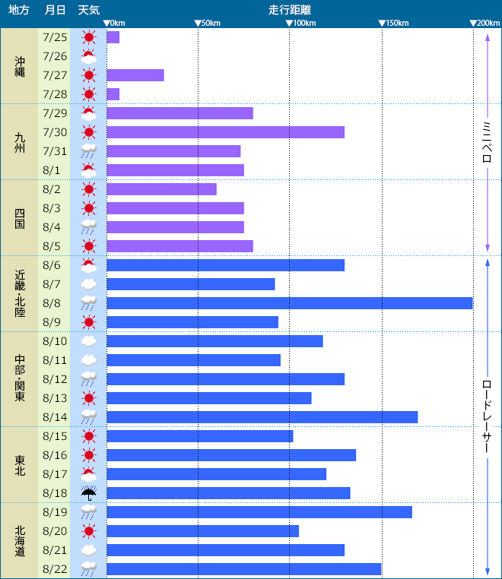The width and height of the screenshot is (502, 579).
Task: Click the blue distance bar for 8/8
Action: pyautogui.click(x=290, y=303)
